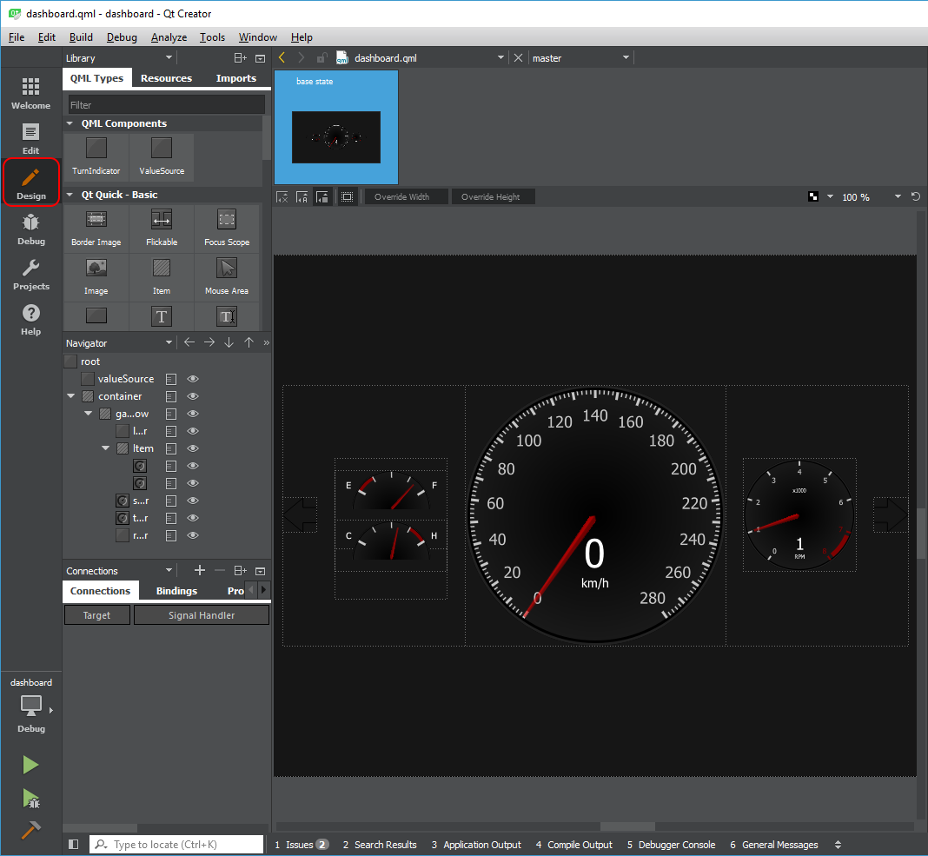Open the Issues output pane
Viewport: 928px width, 856px height.
point(301,845)
